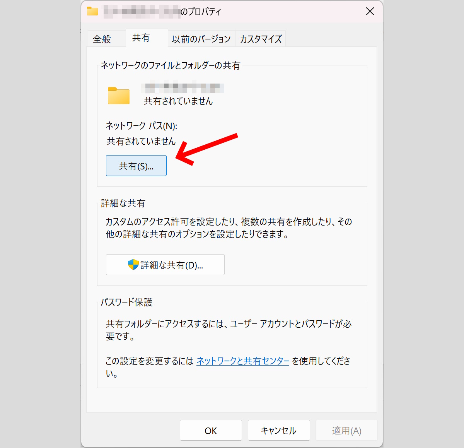Open the 以前のバージョン tab

tap(201, 39)
